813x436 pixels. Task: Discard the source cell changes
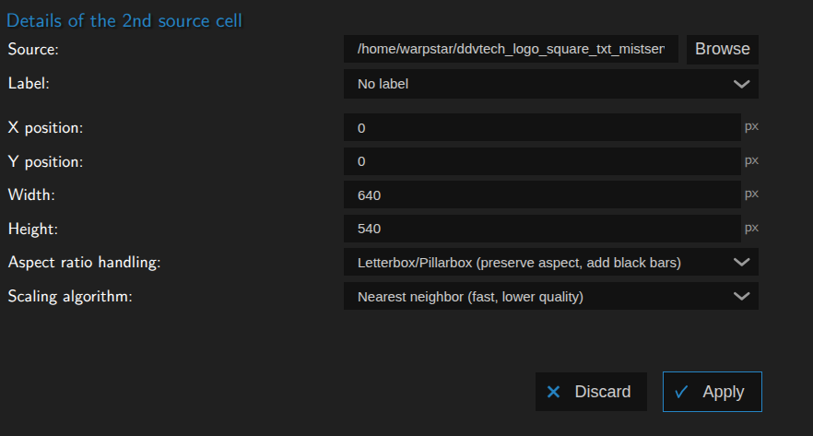(x=591, y=392)
